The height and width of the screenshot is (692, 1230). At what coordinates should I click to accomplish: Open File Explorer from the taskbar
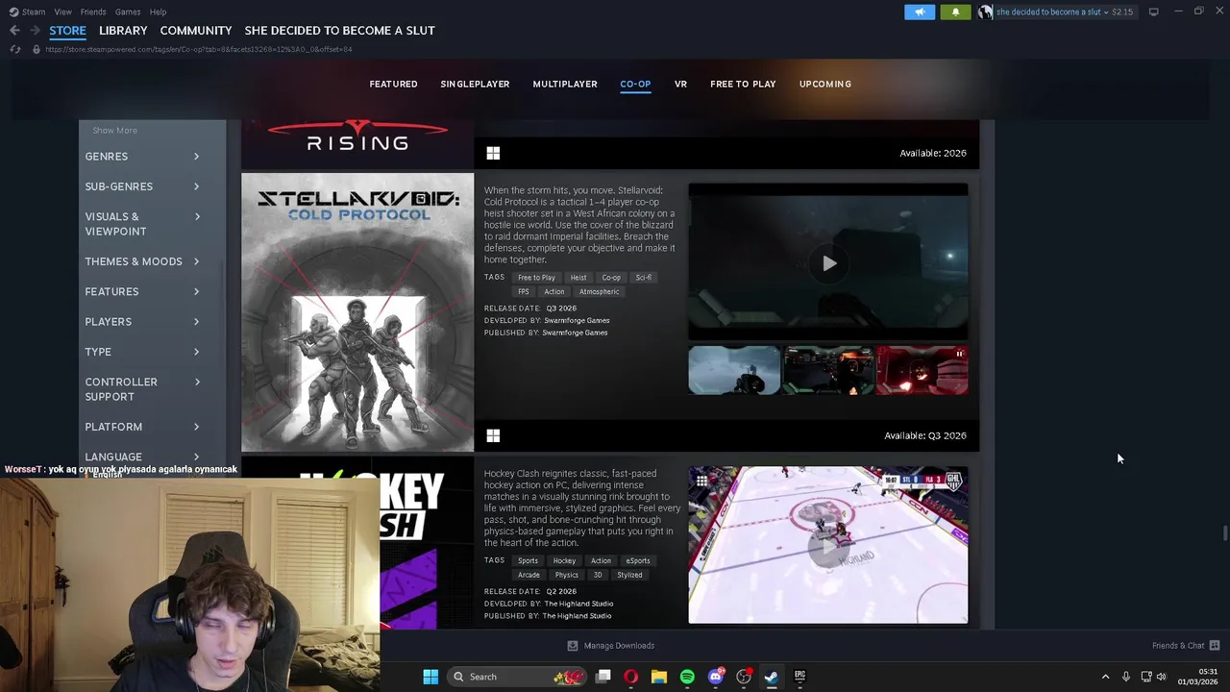pos(658,677)
